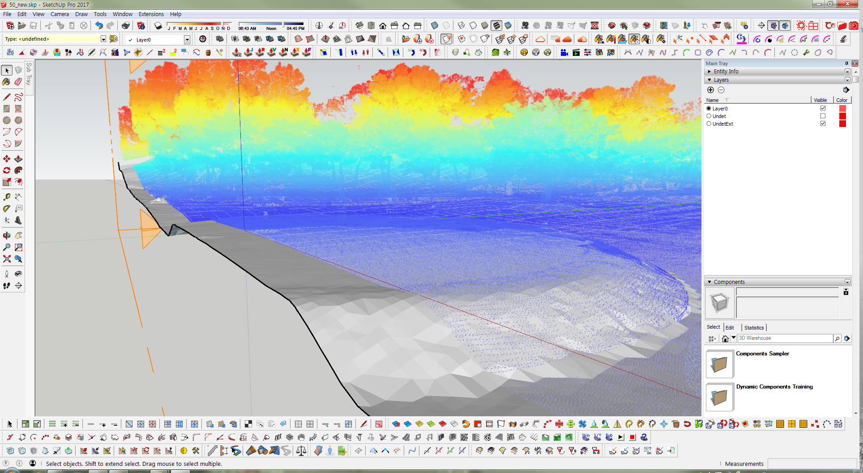This screenshot has height=473, width=863.
Task: Select the Line drawing tool
Action: click(x=7, y=97)
